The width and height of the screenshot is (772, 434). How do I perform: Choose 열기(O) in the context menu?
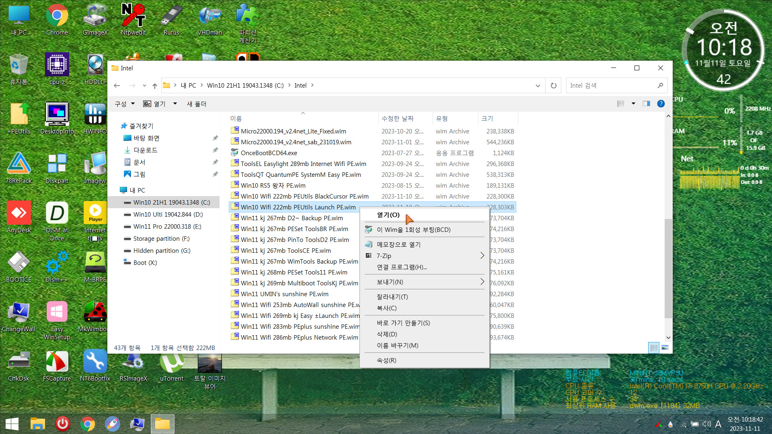tap(424, 215)
